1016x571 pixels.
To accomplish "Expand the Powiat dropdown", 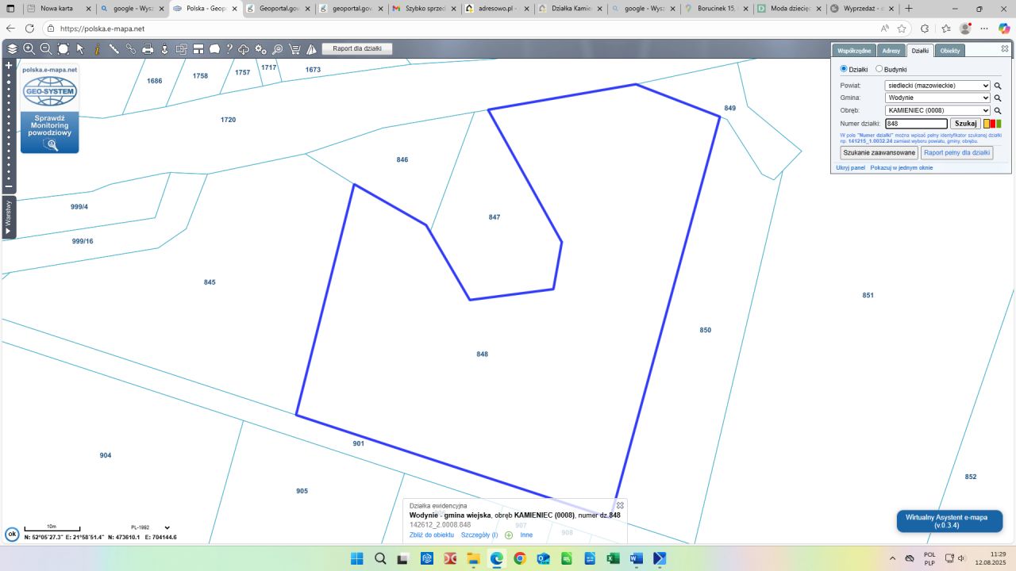I will tap(937, 85).
